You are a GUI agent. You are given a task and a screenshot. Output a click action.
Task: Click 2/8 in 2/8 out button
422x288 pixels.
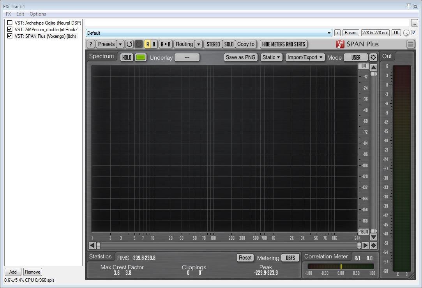[x=375, y=33]
